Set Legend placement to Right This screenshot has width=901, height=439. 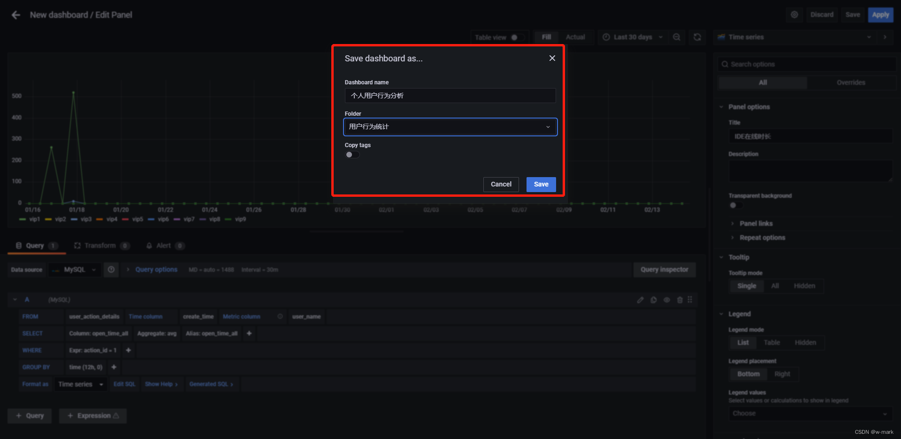pos(782,374)
